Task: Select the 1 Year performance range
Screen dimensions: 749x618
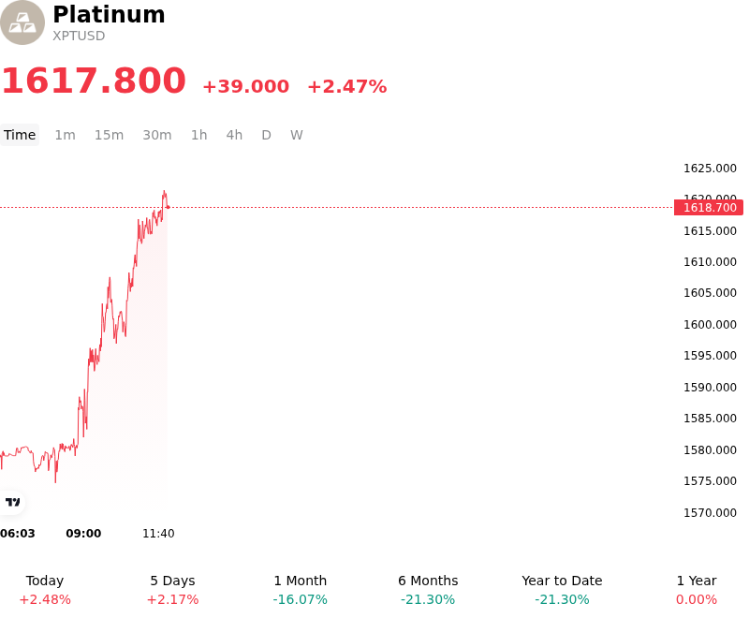Action: pos(697,590)
